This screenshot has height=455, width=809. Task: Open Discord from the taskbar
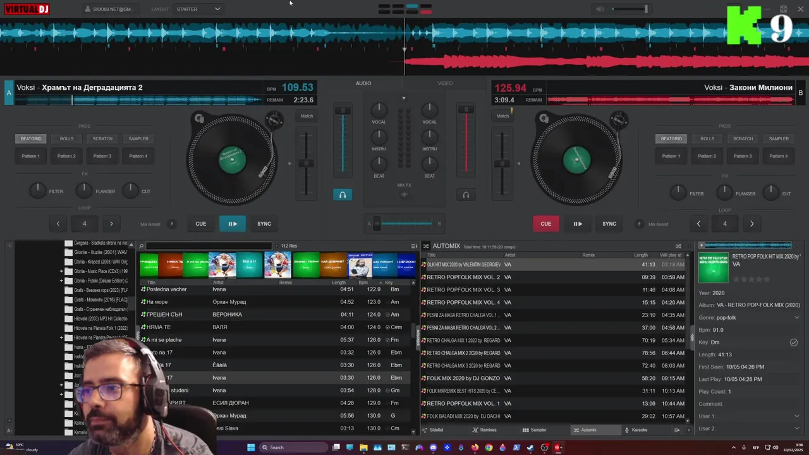pos(433,447)
